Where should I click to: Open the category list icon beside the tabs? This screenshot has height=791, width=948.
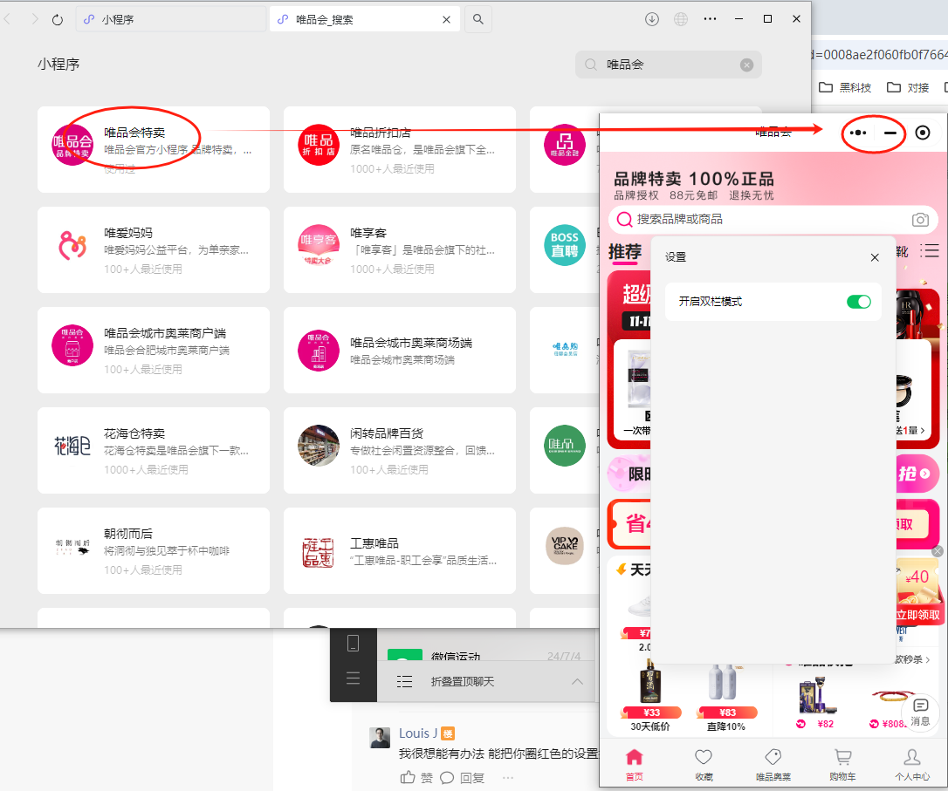pyautogui.click(x=930, y=250)
